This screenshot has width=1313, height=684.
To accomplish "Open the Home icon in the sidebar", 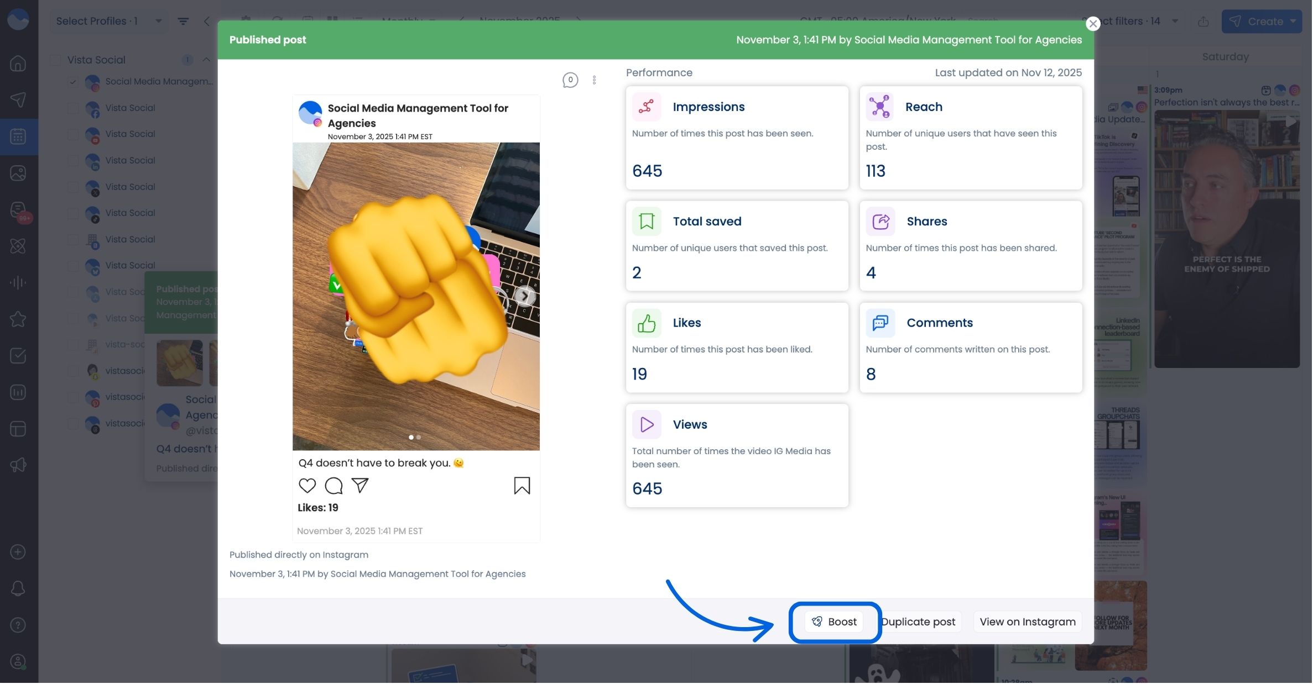I will pos(18,63).
